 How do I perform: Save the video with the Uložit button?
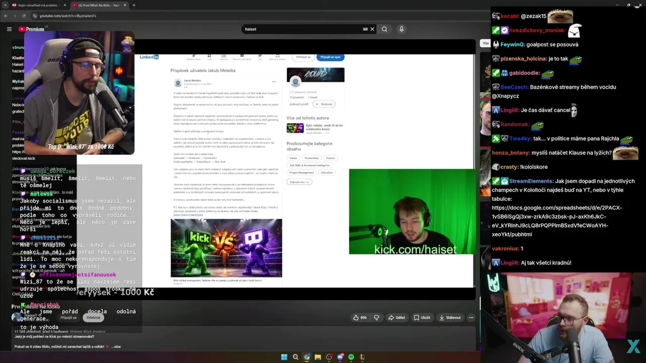coord(422,318)
